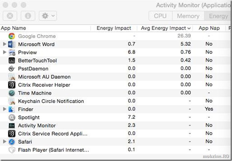
Task: Select the Finder row name
Action: 26,109
